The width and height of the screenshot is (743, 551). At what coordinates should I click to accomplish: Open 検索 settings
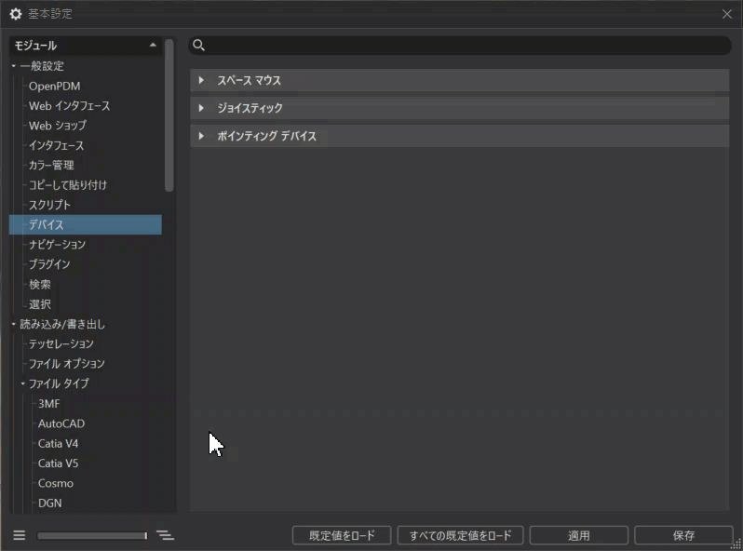[40, 284]
